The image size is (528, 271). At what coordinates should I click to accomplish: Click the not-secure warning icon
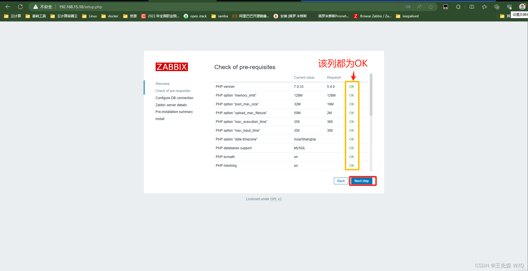click(x=36, y=7)
